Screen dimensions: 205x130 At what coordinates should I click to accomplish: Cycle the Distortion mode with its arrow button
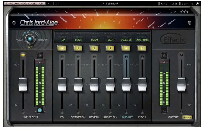coord(78,48)
